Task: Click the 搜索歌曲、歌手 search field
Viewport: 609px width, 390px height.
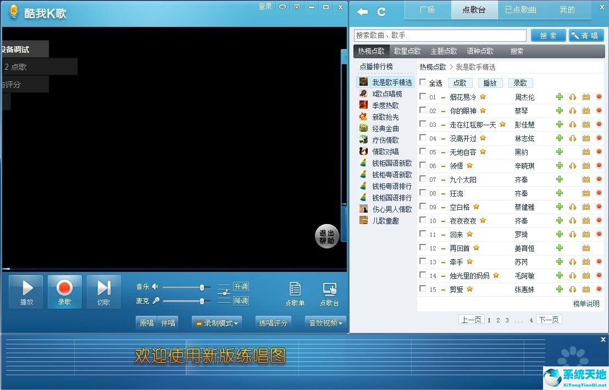Action: (440, 35)
